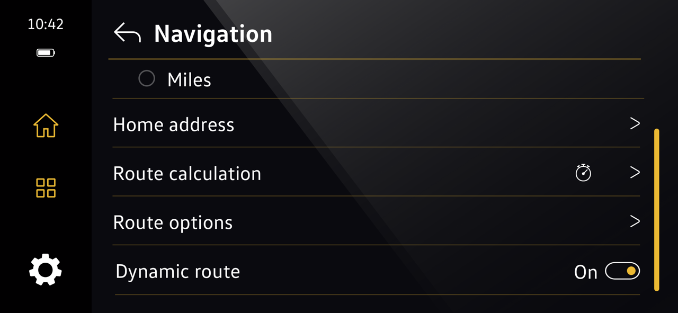Toggle the Dynamic route switch off
The height and width of the screenshot is (313, 678).
point(622,271)
